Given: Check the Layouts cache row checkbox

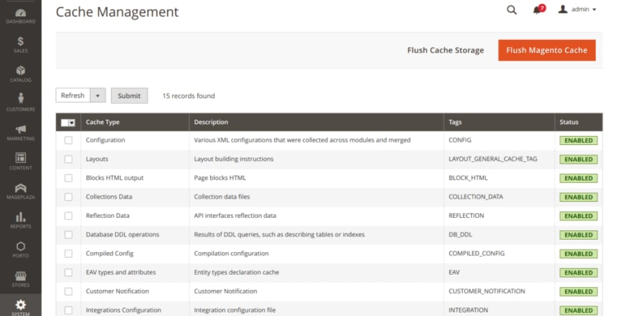Looking at the screenshot, I should [69, 159].
